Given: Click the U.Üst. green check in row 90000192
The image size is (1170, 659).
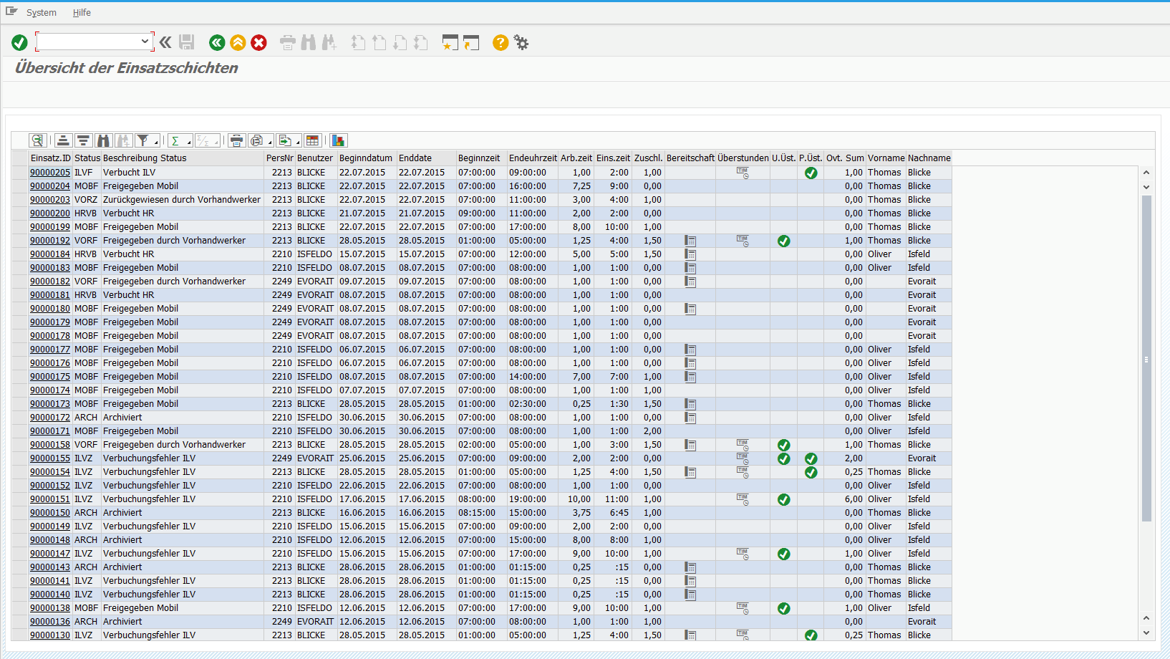Looking at the screenshot, I should (x=783, y=241).
